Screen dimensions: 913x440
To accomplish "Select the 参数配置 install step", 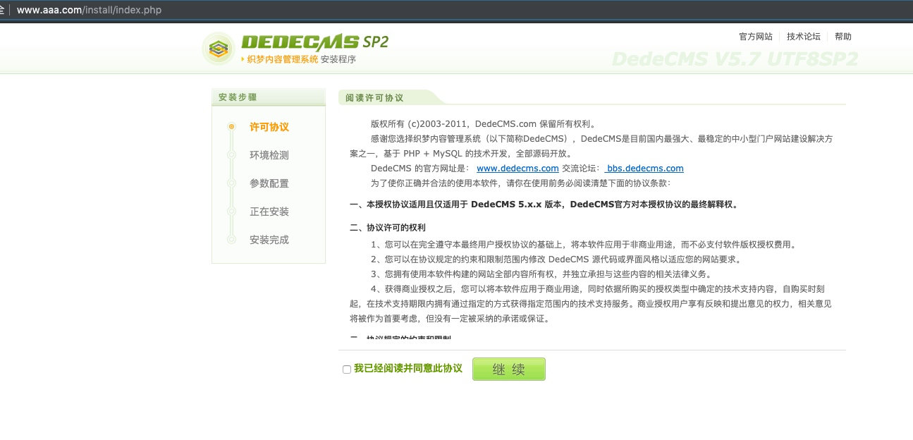I will click(x=269, y=183).
